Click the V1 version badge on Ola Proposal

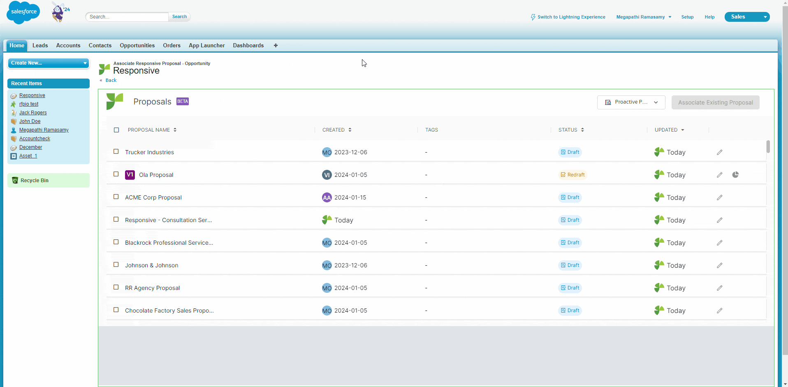click(130, 175)
